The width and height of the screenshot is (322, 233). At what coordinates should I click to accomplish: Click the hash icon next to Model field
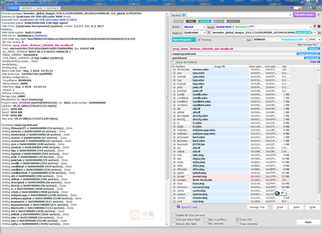[x=314, y=26]
